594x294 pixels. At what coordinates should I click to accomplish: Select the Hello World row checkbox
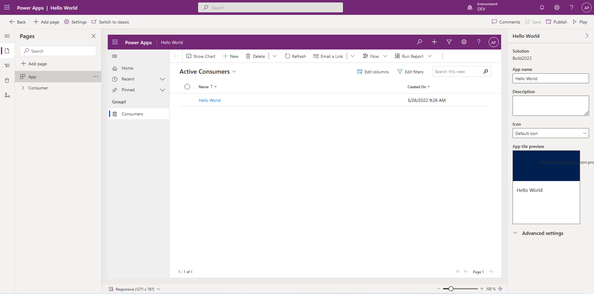pyautogui.click(x=187, y=100)
